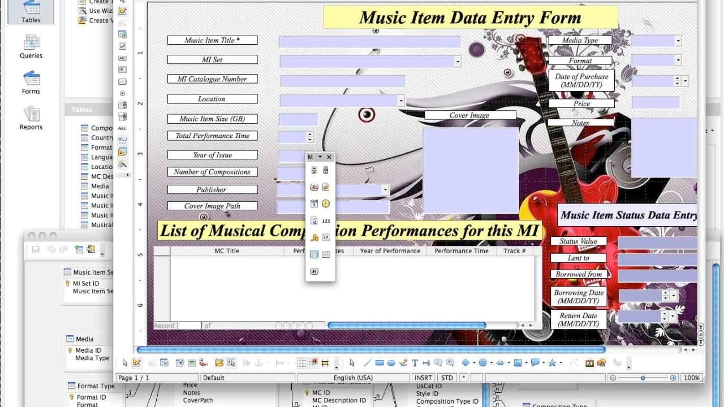The height and width of the screenshot is (407, 724).
Task: Pick Spin Button in More Controls palette
Action: coord(314,170)
